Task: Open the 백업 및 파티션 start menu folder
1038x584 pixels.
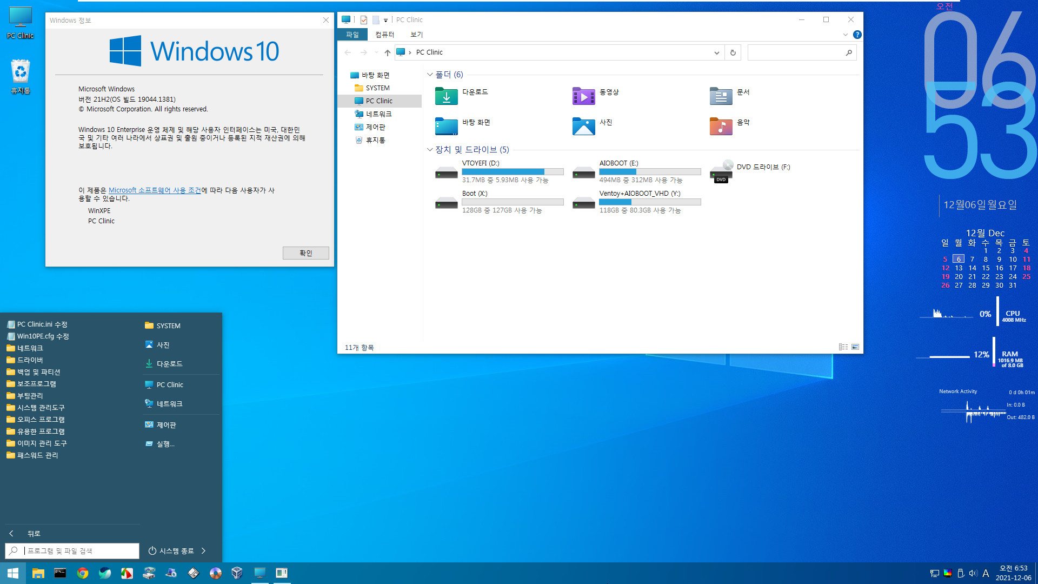Action: [x=34, y=372]
